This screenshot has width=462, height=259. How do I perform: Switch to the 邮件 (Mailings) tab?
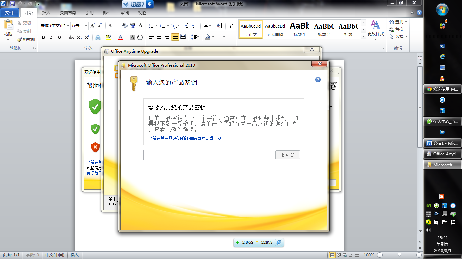(x=107, y=13)
